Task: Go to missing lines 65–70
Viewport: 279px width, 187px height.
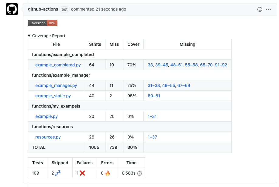Action: click(206, 65)
